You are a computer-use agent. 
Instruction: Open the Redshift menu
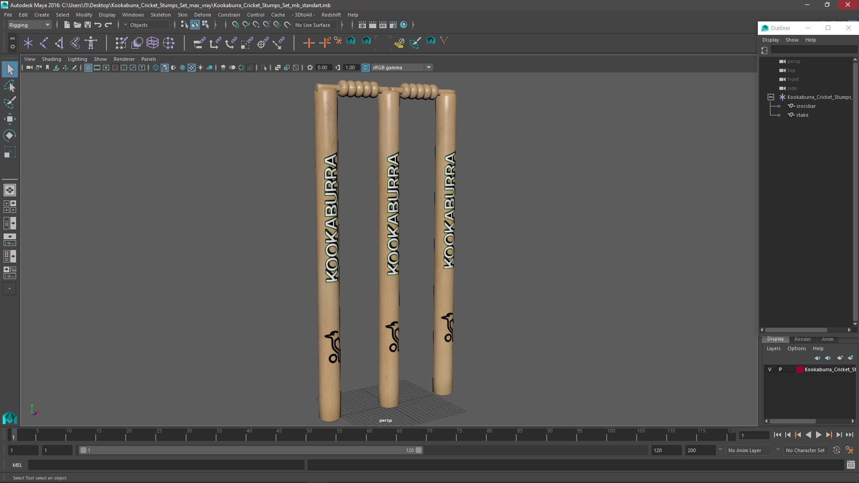click(331, 15)
